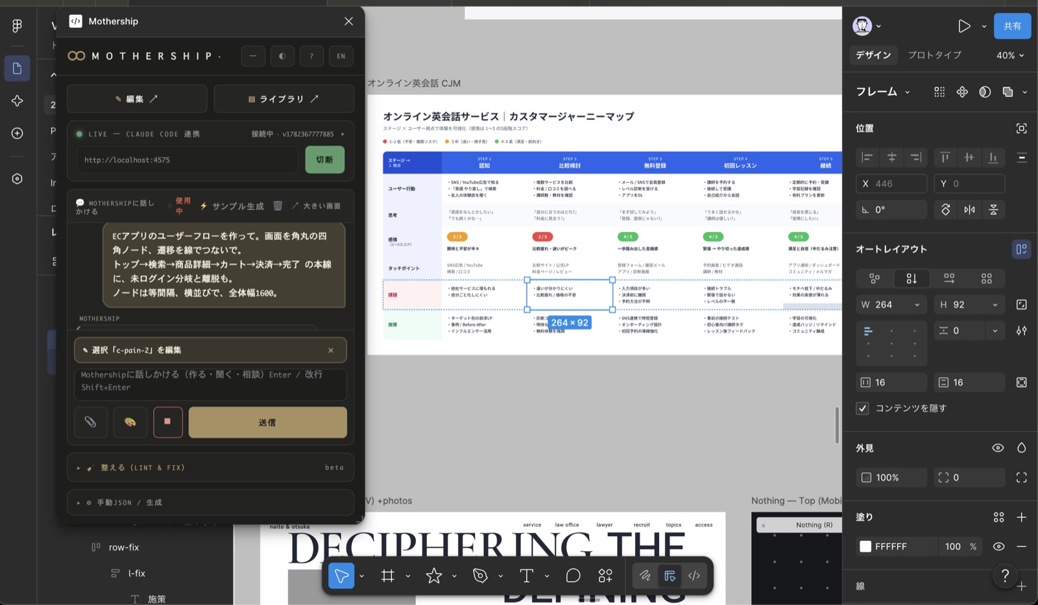
Task: Click the create component icon
Action: [x=962, y=92]
